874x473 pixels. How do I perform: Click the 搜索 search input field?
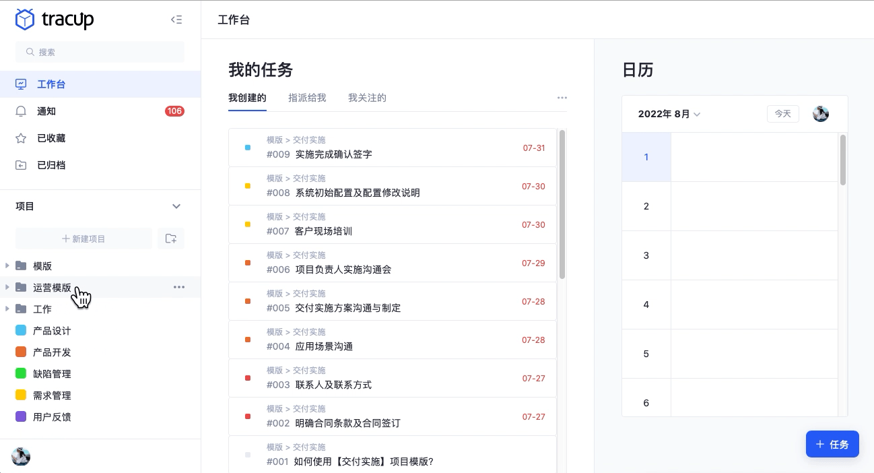[100, 52]
